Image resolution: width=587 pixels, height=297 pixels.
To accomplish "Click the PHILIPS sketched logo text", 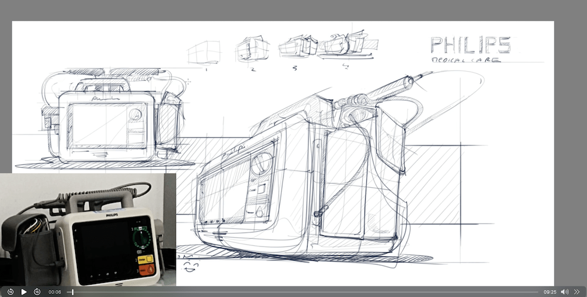I will point(471,45).
